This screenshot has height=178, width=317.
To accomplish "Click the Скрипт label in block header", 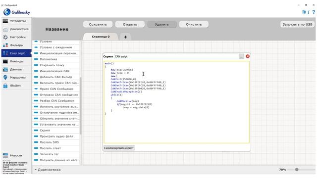I will [108, 56].
